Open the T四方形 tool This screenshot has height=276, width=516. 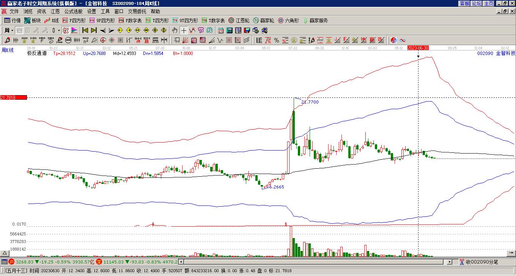[x=157, y=20]
